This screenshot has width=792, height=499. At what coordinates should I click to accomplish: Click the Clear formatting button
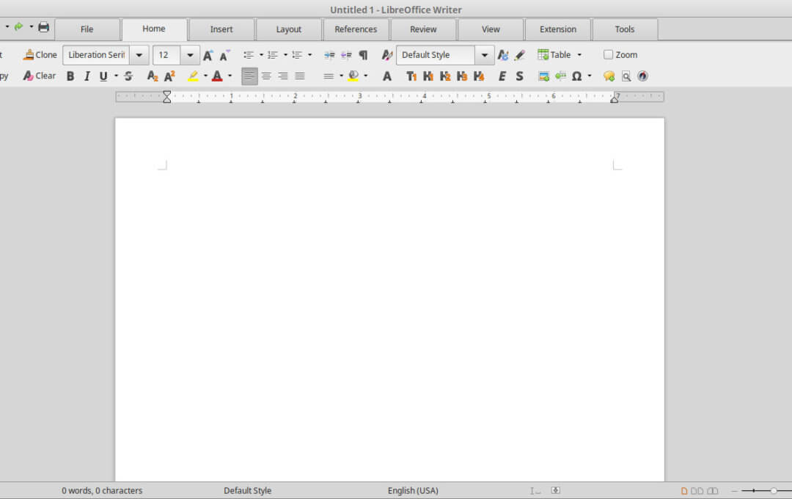click(40, 76)
